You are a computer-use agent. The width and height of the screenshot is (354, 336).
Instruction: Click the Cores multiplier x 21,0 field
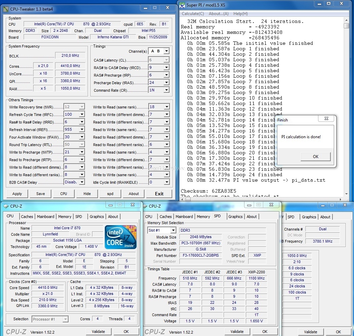pos(43,66)
